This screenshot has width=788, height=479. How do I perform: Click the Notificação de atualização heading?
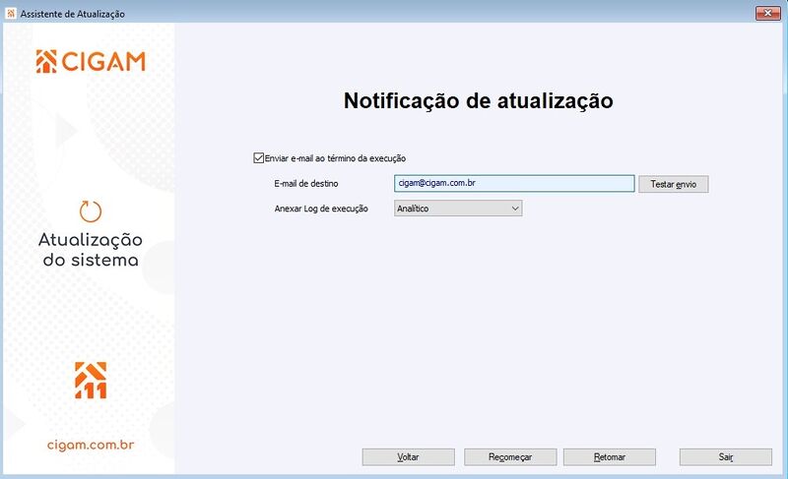[479, 100]
